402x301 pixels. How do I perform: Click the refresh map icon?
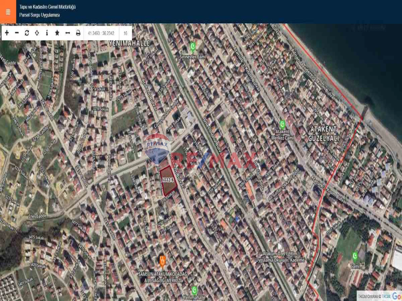(27, 33)
